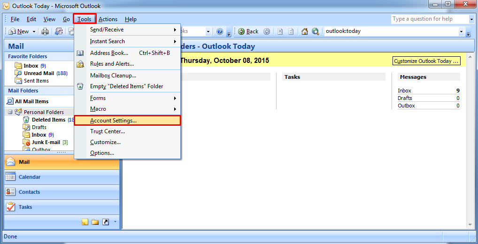Click the Inbox icon under Favorite Folders
This screenshot has height=244, width=478.
[x=18, y=66]
